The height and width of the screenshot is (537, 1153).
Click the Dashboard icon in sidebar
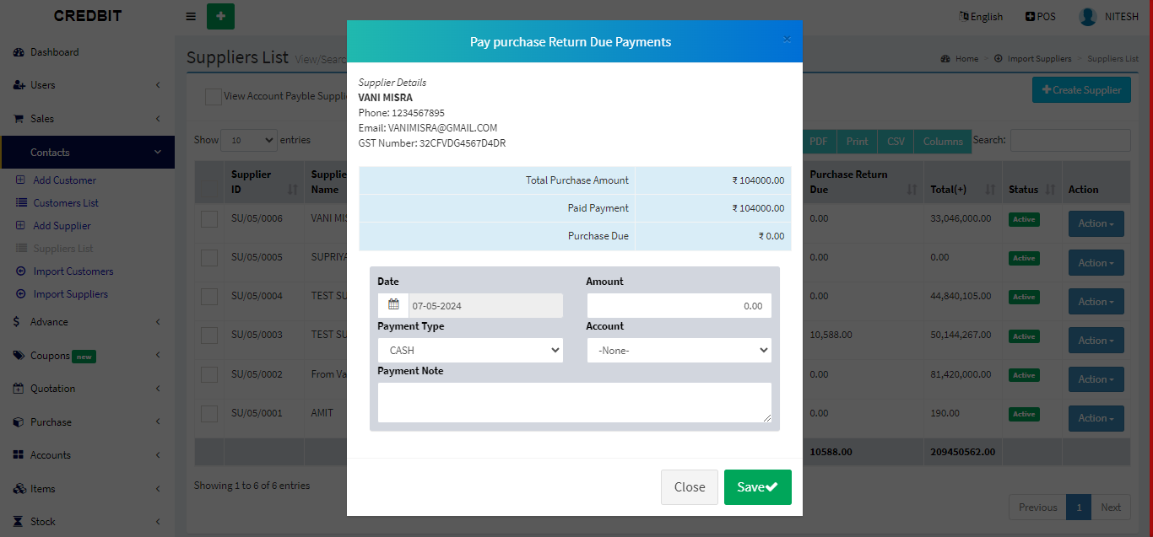pyautogui.click(x=19, y=52)
